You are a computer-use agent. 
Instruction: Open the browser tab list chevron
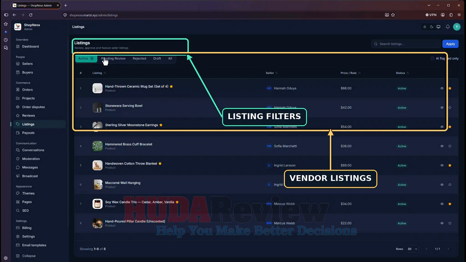click(x=429, y=5)
